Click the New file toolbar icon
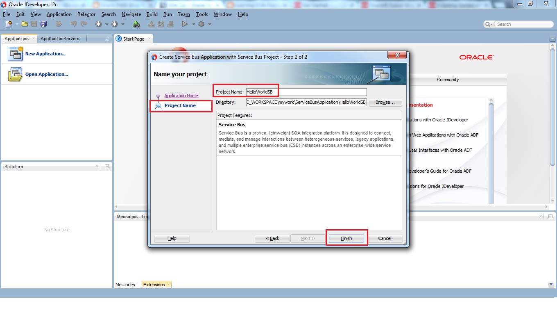The width and height of the screenshot is (557, 315). coord(9,24)
